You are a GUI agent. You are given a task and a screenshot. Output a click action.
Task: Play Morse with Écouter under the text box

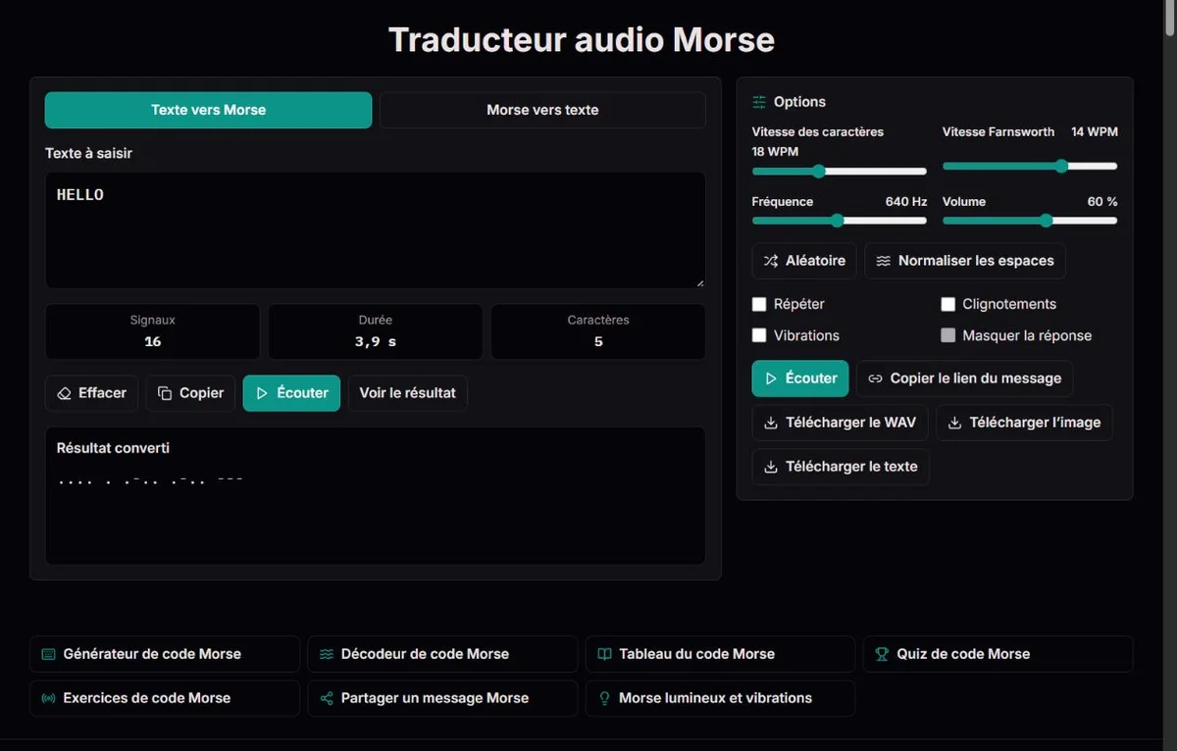coord(291,393)
